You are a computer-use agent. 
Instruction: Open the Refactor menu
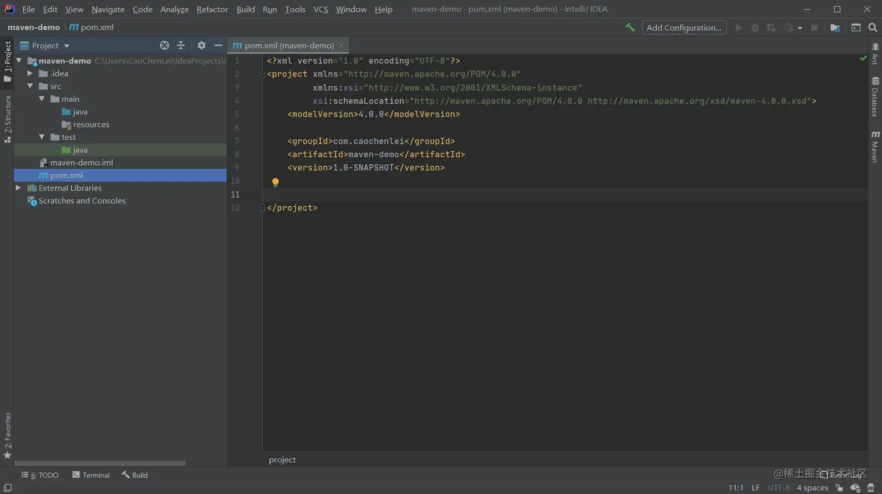pyautogui.click(x=212, y=9)
